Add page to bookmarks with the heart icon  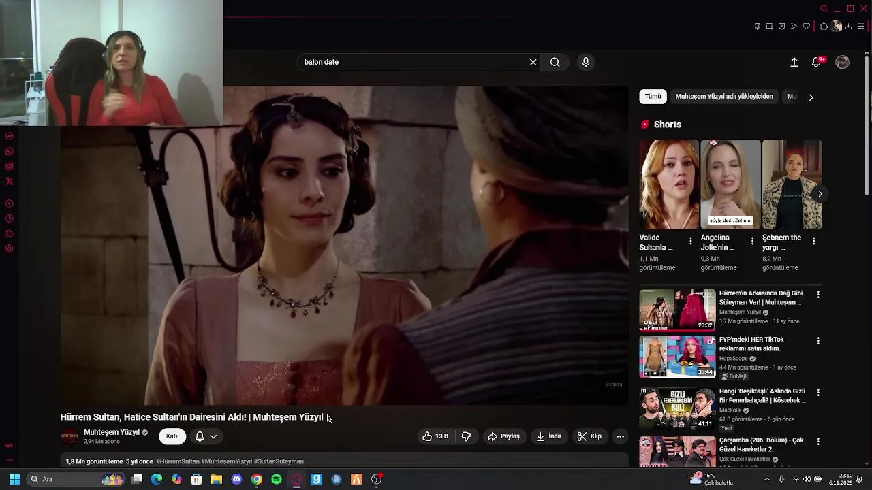[x=807, y=27]
